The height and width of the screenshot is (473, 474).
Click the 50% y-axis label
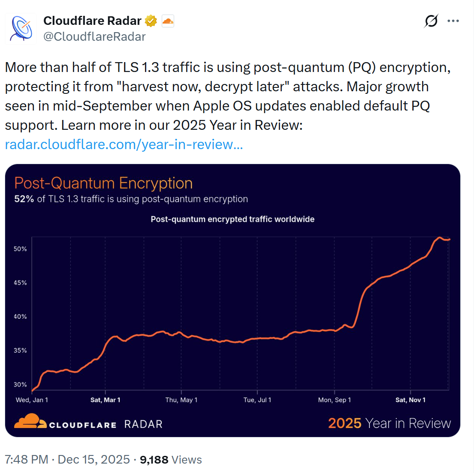[20, 249]
